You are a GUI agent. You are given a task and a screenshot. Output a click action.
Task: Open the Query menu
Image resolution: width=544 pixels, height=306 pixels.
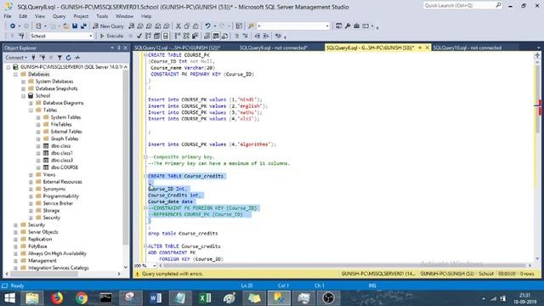click(59, 16)
